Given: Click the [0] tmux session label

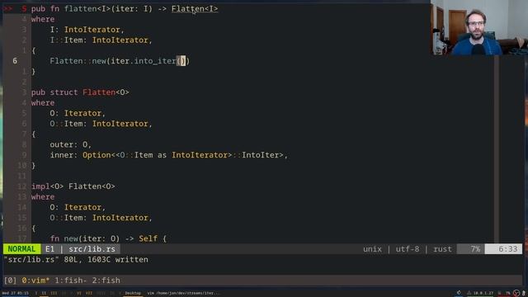Looking at the screenshot, I should point(10,280).
